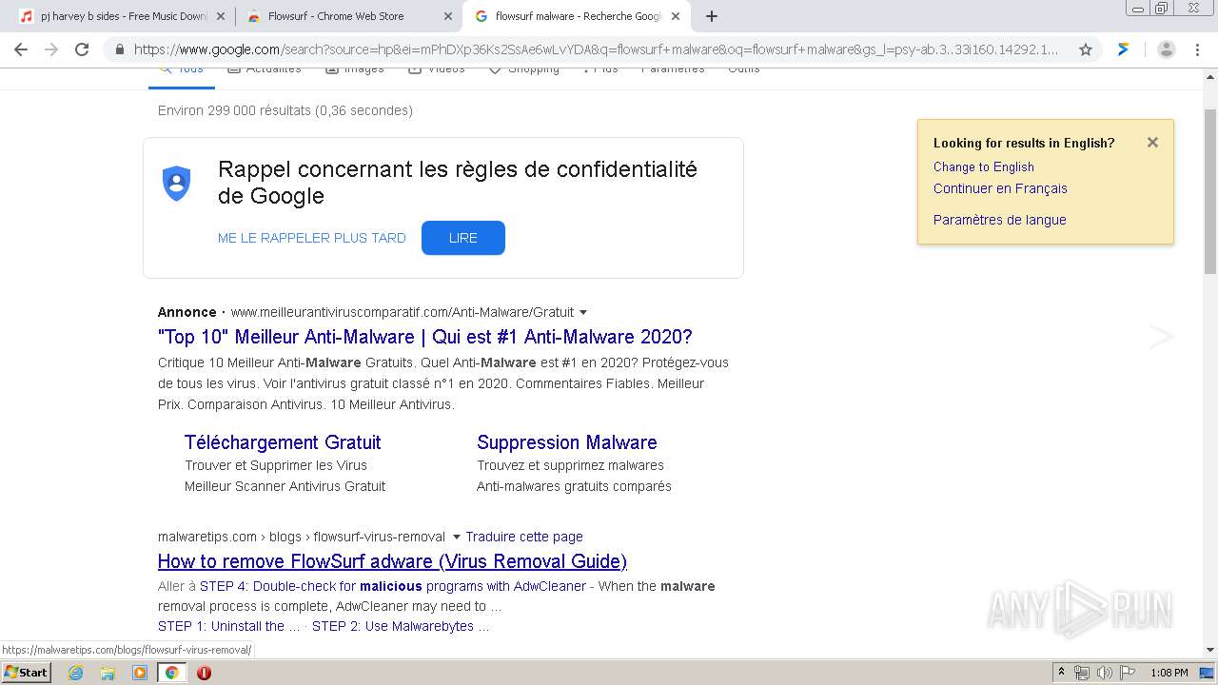Open Suppression Malware sitelink
The height and width of the screenshot is (685, 1218).
(567, 442)
